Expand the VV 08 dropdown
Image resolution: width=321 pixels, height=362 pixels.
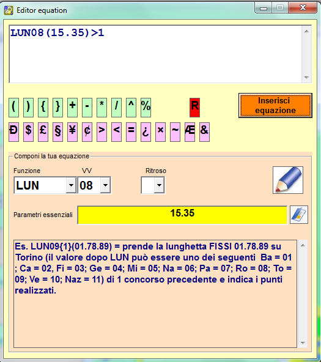(x=105, y=185)
